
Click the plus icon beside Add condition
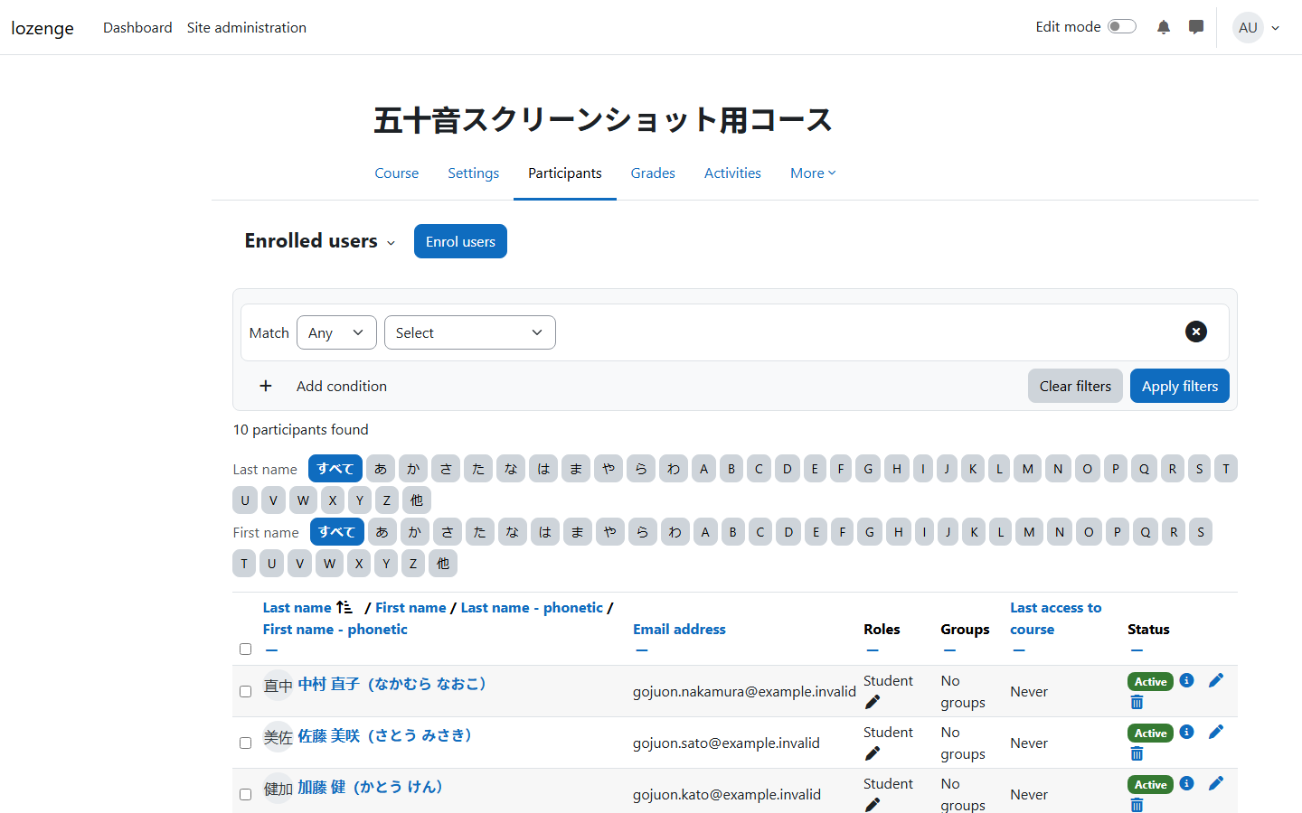pyautogui.click(x=266, y=386)
